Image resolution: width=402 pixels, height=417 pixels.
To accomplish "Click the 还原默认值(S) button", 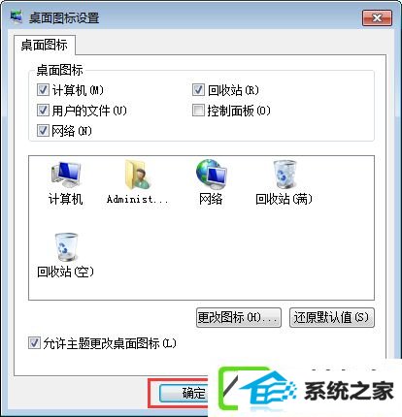I will point(332,317).
